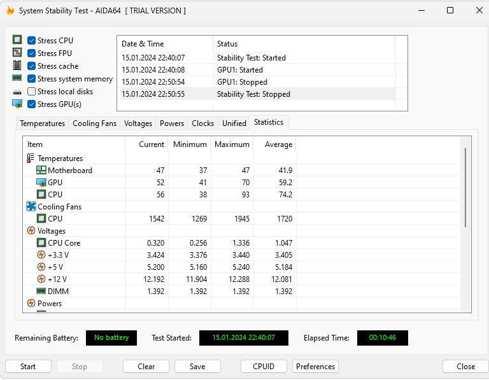
Task: Select the 'GPU1: Started' log entry
Action: click(x=257, y=70)
